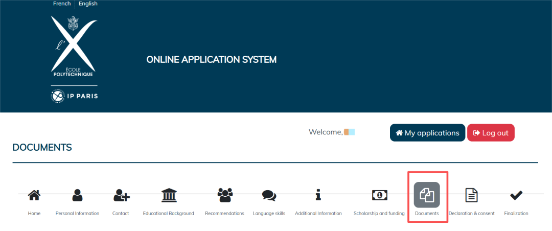This screenshot has width=552, height=231.
Task: Click the Home house icon step
Action: [34, 195]
